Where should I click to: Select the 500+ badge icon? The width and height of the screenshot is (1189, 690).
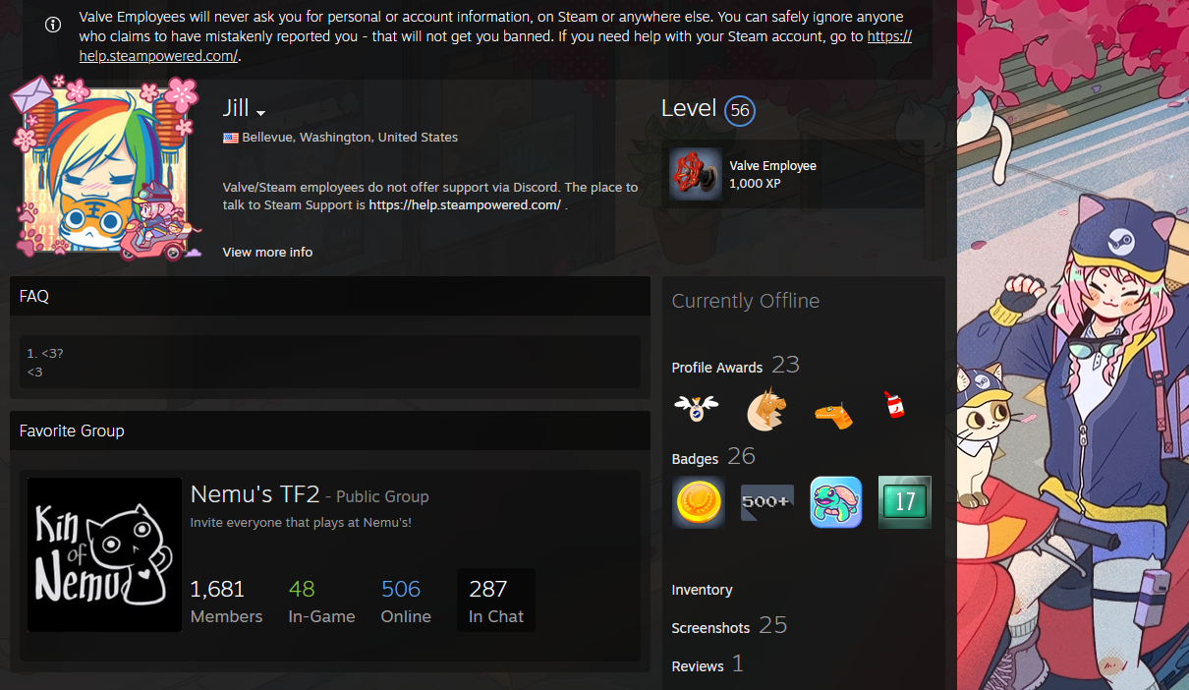point(767,502)
